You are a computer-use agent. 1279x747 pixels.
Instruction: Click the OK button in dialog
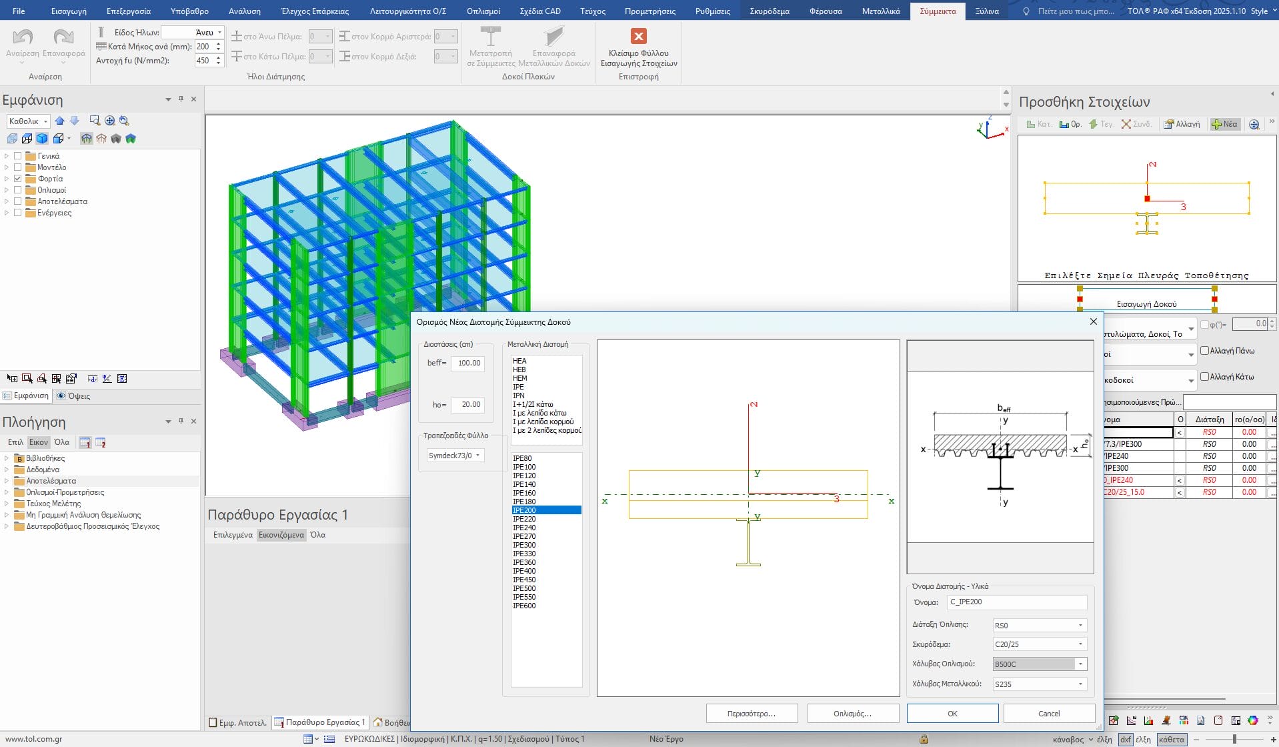(952, 714)
